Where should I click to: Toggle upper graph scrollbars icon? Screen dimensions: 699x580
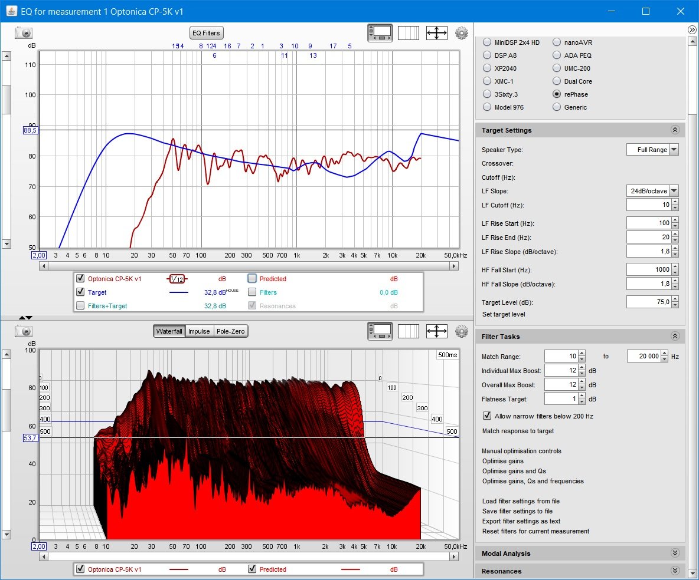(x=380, y=33)
